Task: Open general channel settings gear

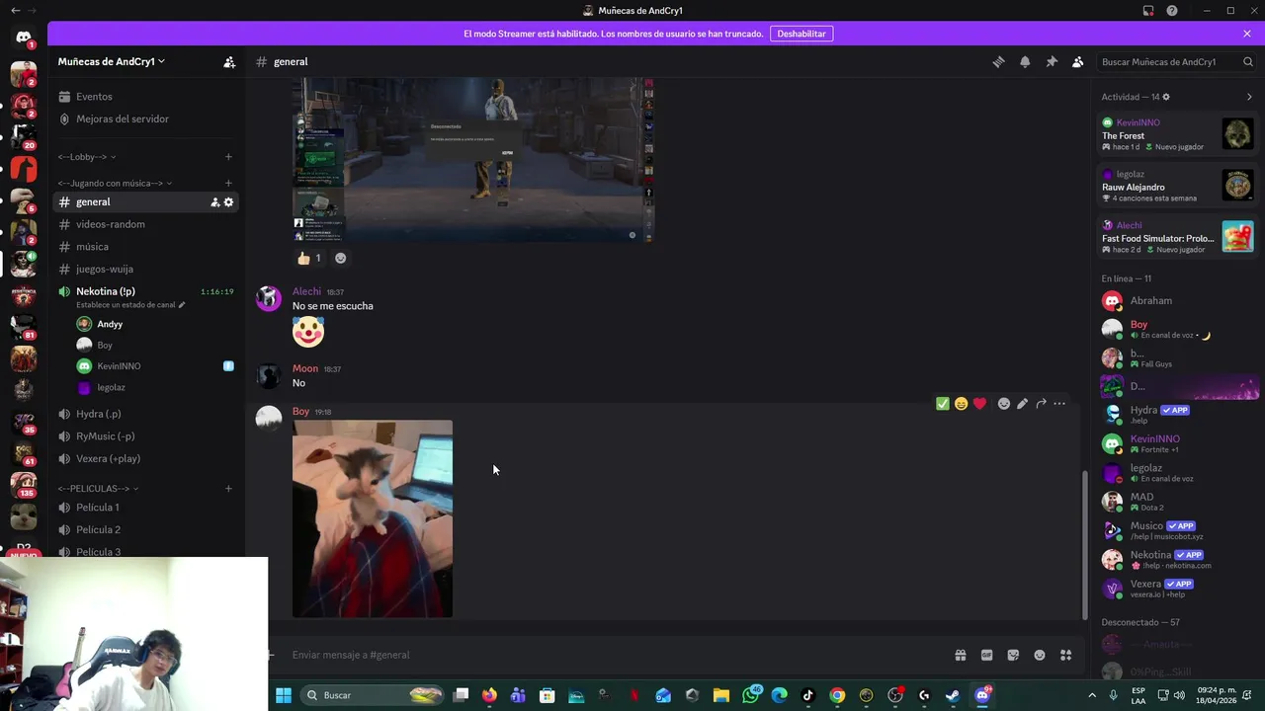Action: 228,202
